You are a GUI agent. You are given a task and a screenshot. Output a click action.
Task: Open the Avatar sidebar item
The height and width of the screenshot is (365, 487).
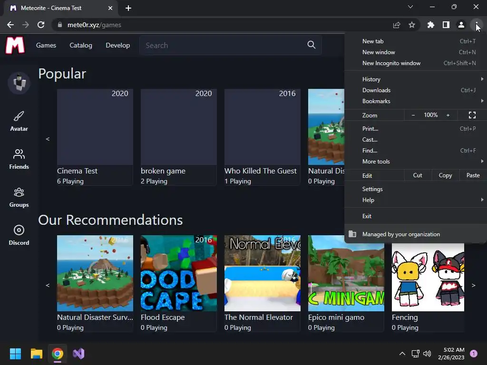click(x=19, y=121)
